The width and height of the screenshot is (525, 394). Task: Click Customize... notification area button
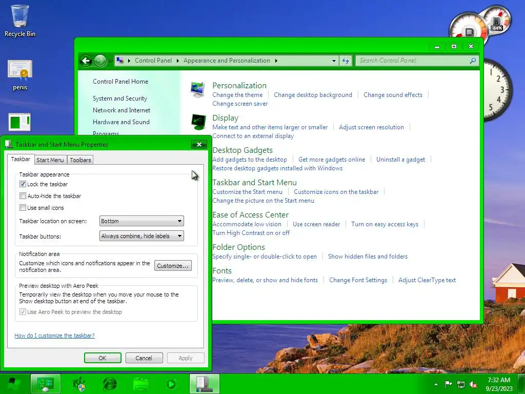pyautogui.click(x=173, y=266)
